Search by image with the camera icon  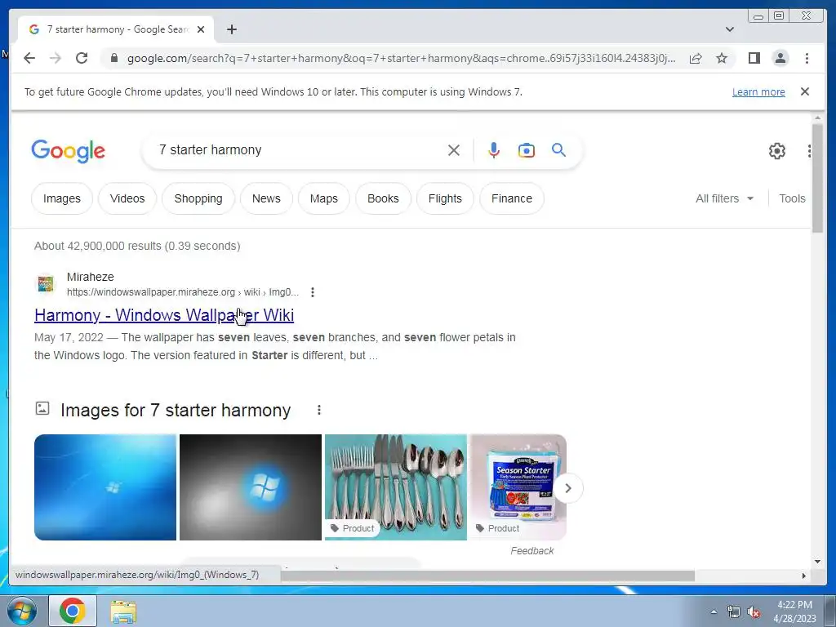(527, 150)
